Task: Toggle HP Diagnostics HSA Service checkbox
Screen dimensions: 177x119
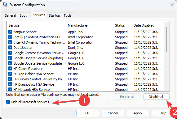Action: (10, 84)
